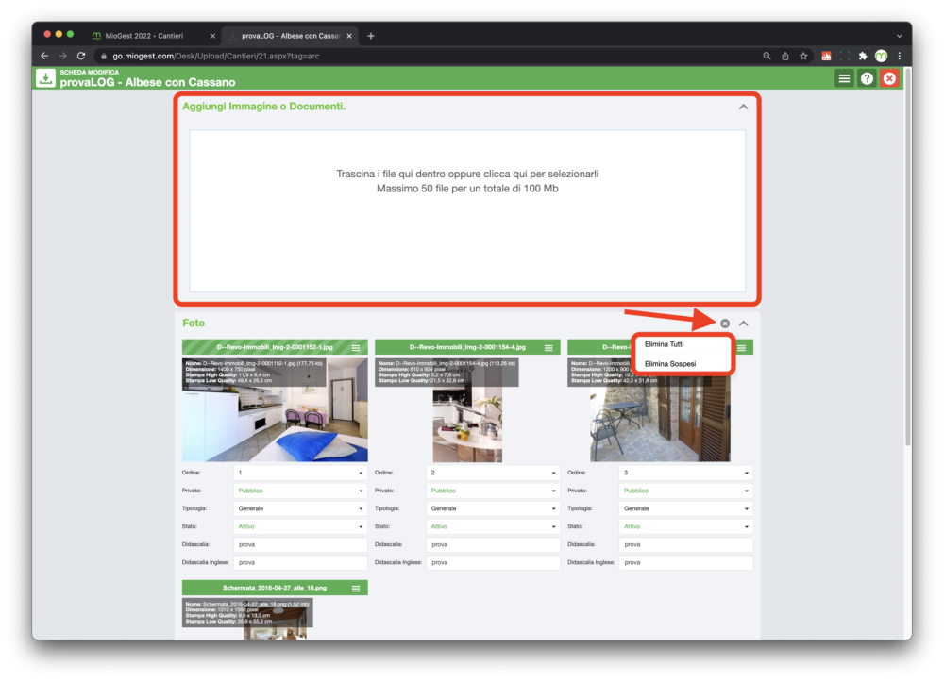This screenshot has width=944, height=682.
Task: Click the delete circle icon in Foto header
Action: pos(725,324)
